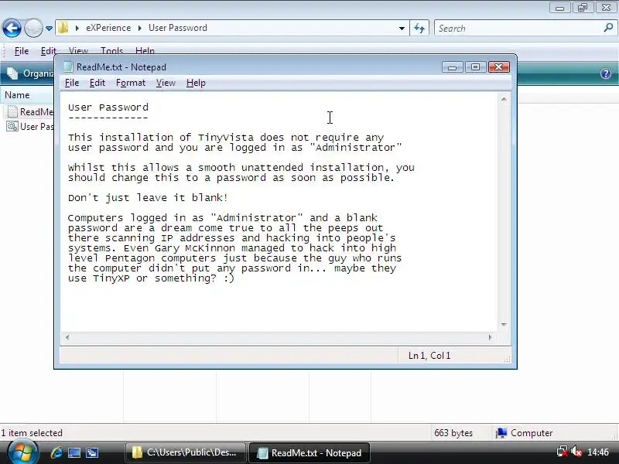Click the magnifier search icon
This screenshot has height=464, width=619.
coord(608,28)
